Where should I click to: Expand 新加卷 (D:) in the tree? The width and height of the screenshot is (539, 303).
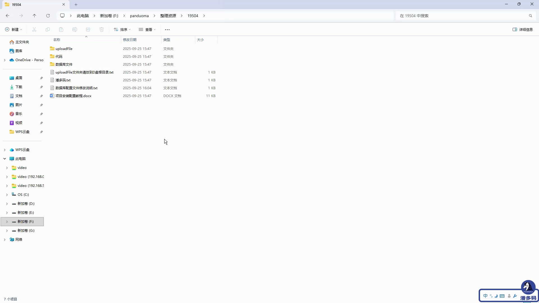tap(7, 204)
